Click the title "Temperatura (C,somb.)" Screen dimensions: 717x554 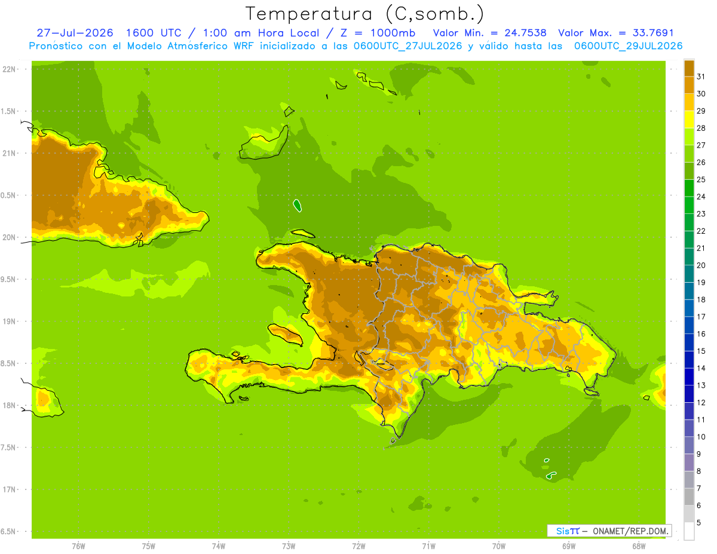(365, 14)
